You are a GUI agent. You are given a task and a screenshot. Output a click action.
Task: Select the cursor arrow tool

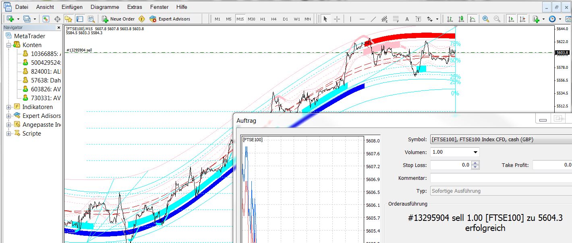click(x=325, y=19)
